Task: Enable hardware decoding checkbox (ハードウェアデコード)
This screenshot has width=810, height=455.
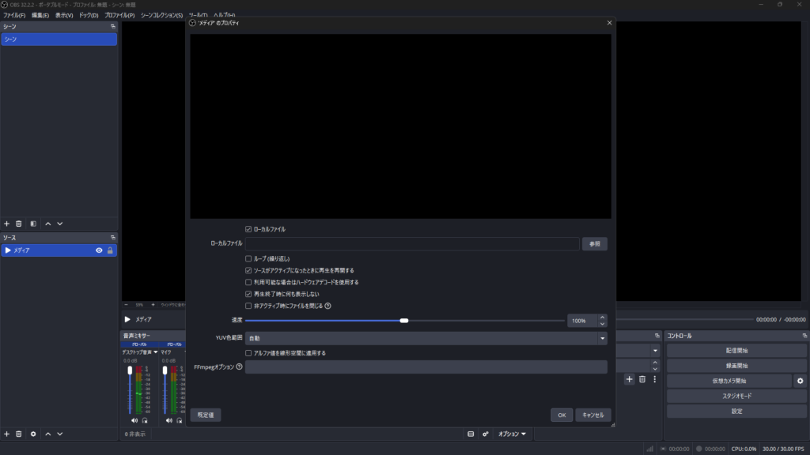Action: [x=248, y=282]
